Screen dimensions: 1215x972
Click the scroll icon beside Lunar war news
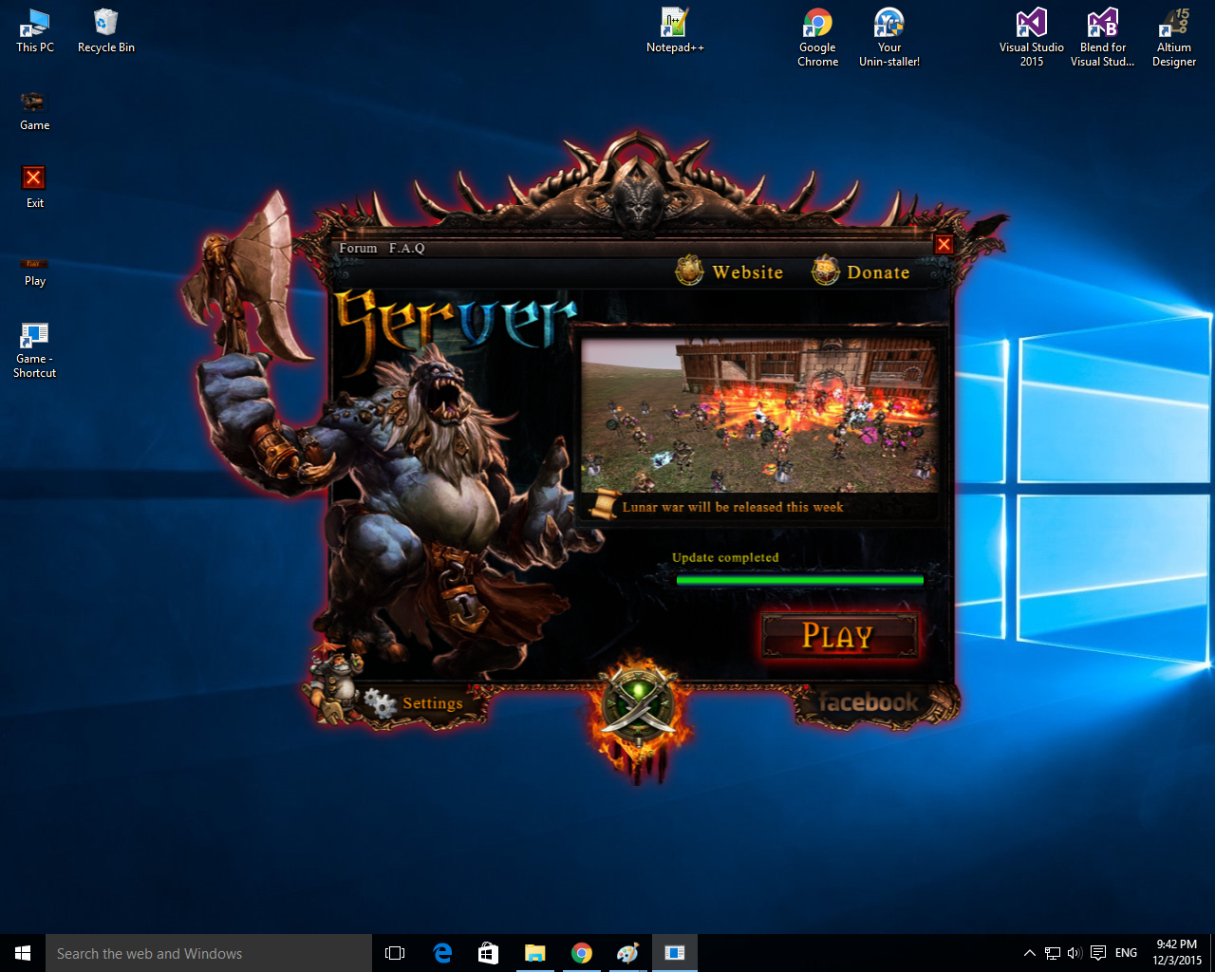(602, 506)
